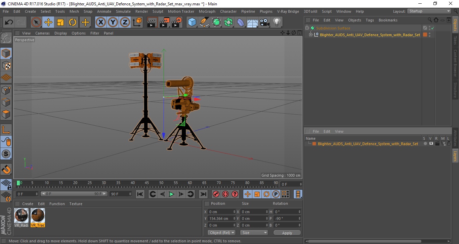The height and width of the screenshot is (244, 459).
Task: Open the Layers side tab
Action: click(x=455, y=156)
